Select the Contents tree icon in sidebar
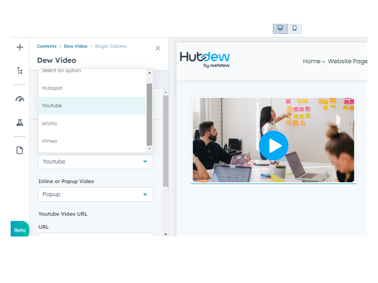The height and width of the screenshot is (283, 378). tap(20, 70)
